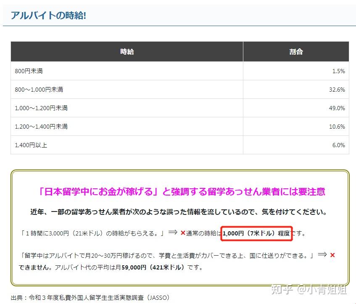The width and height of the screenshot is (356, 304).
Task: Click the arrow after 国に仕送りができる。」
Action: [322, 254]
